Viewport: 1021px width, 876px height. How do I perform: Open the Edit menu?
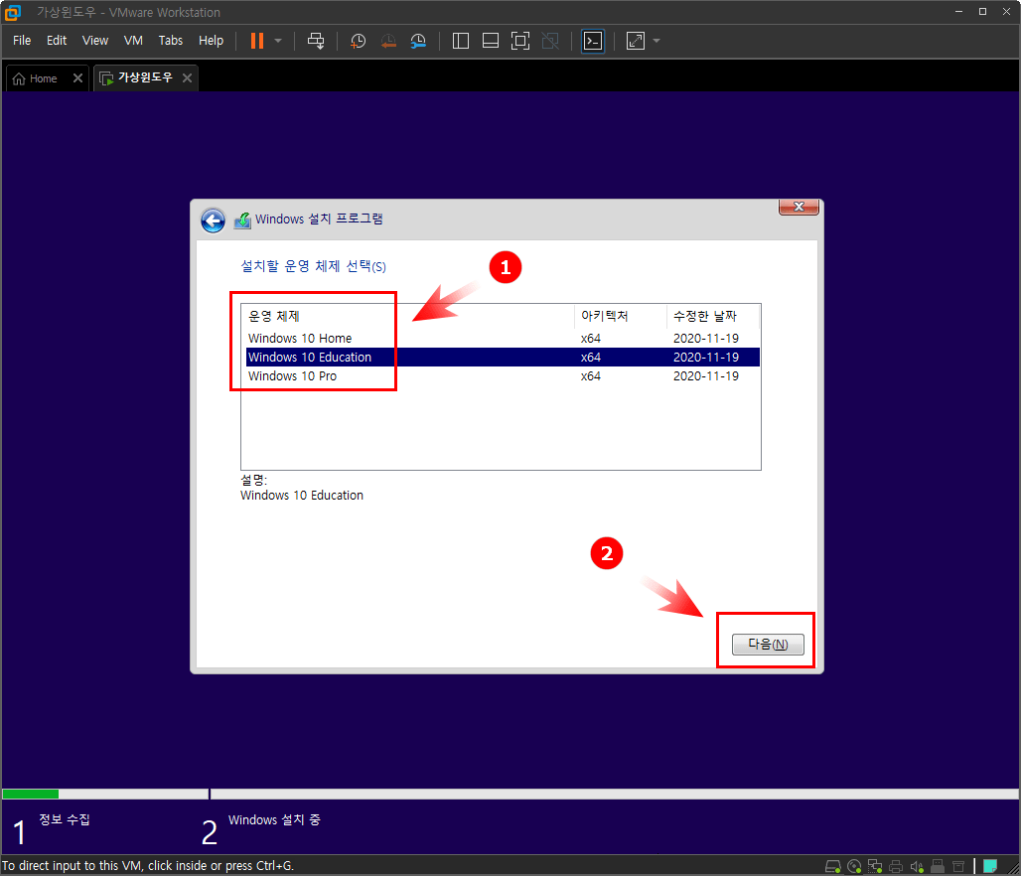tap(57, 41)
